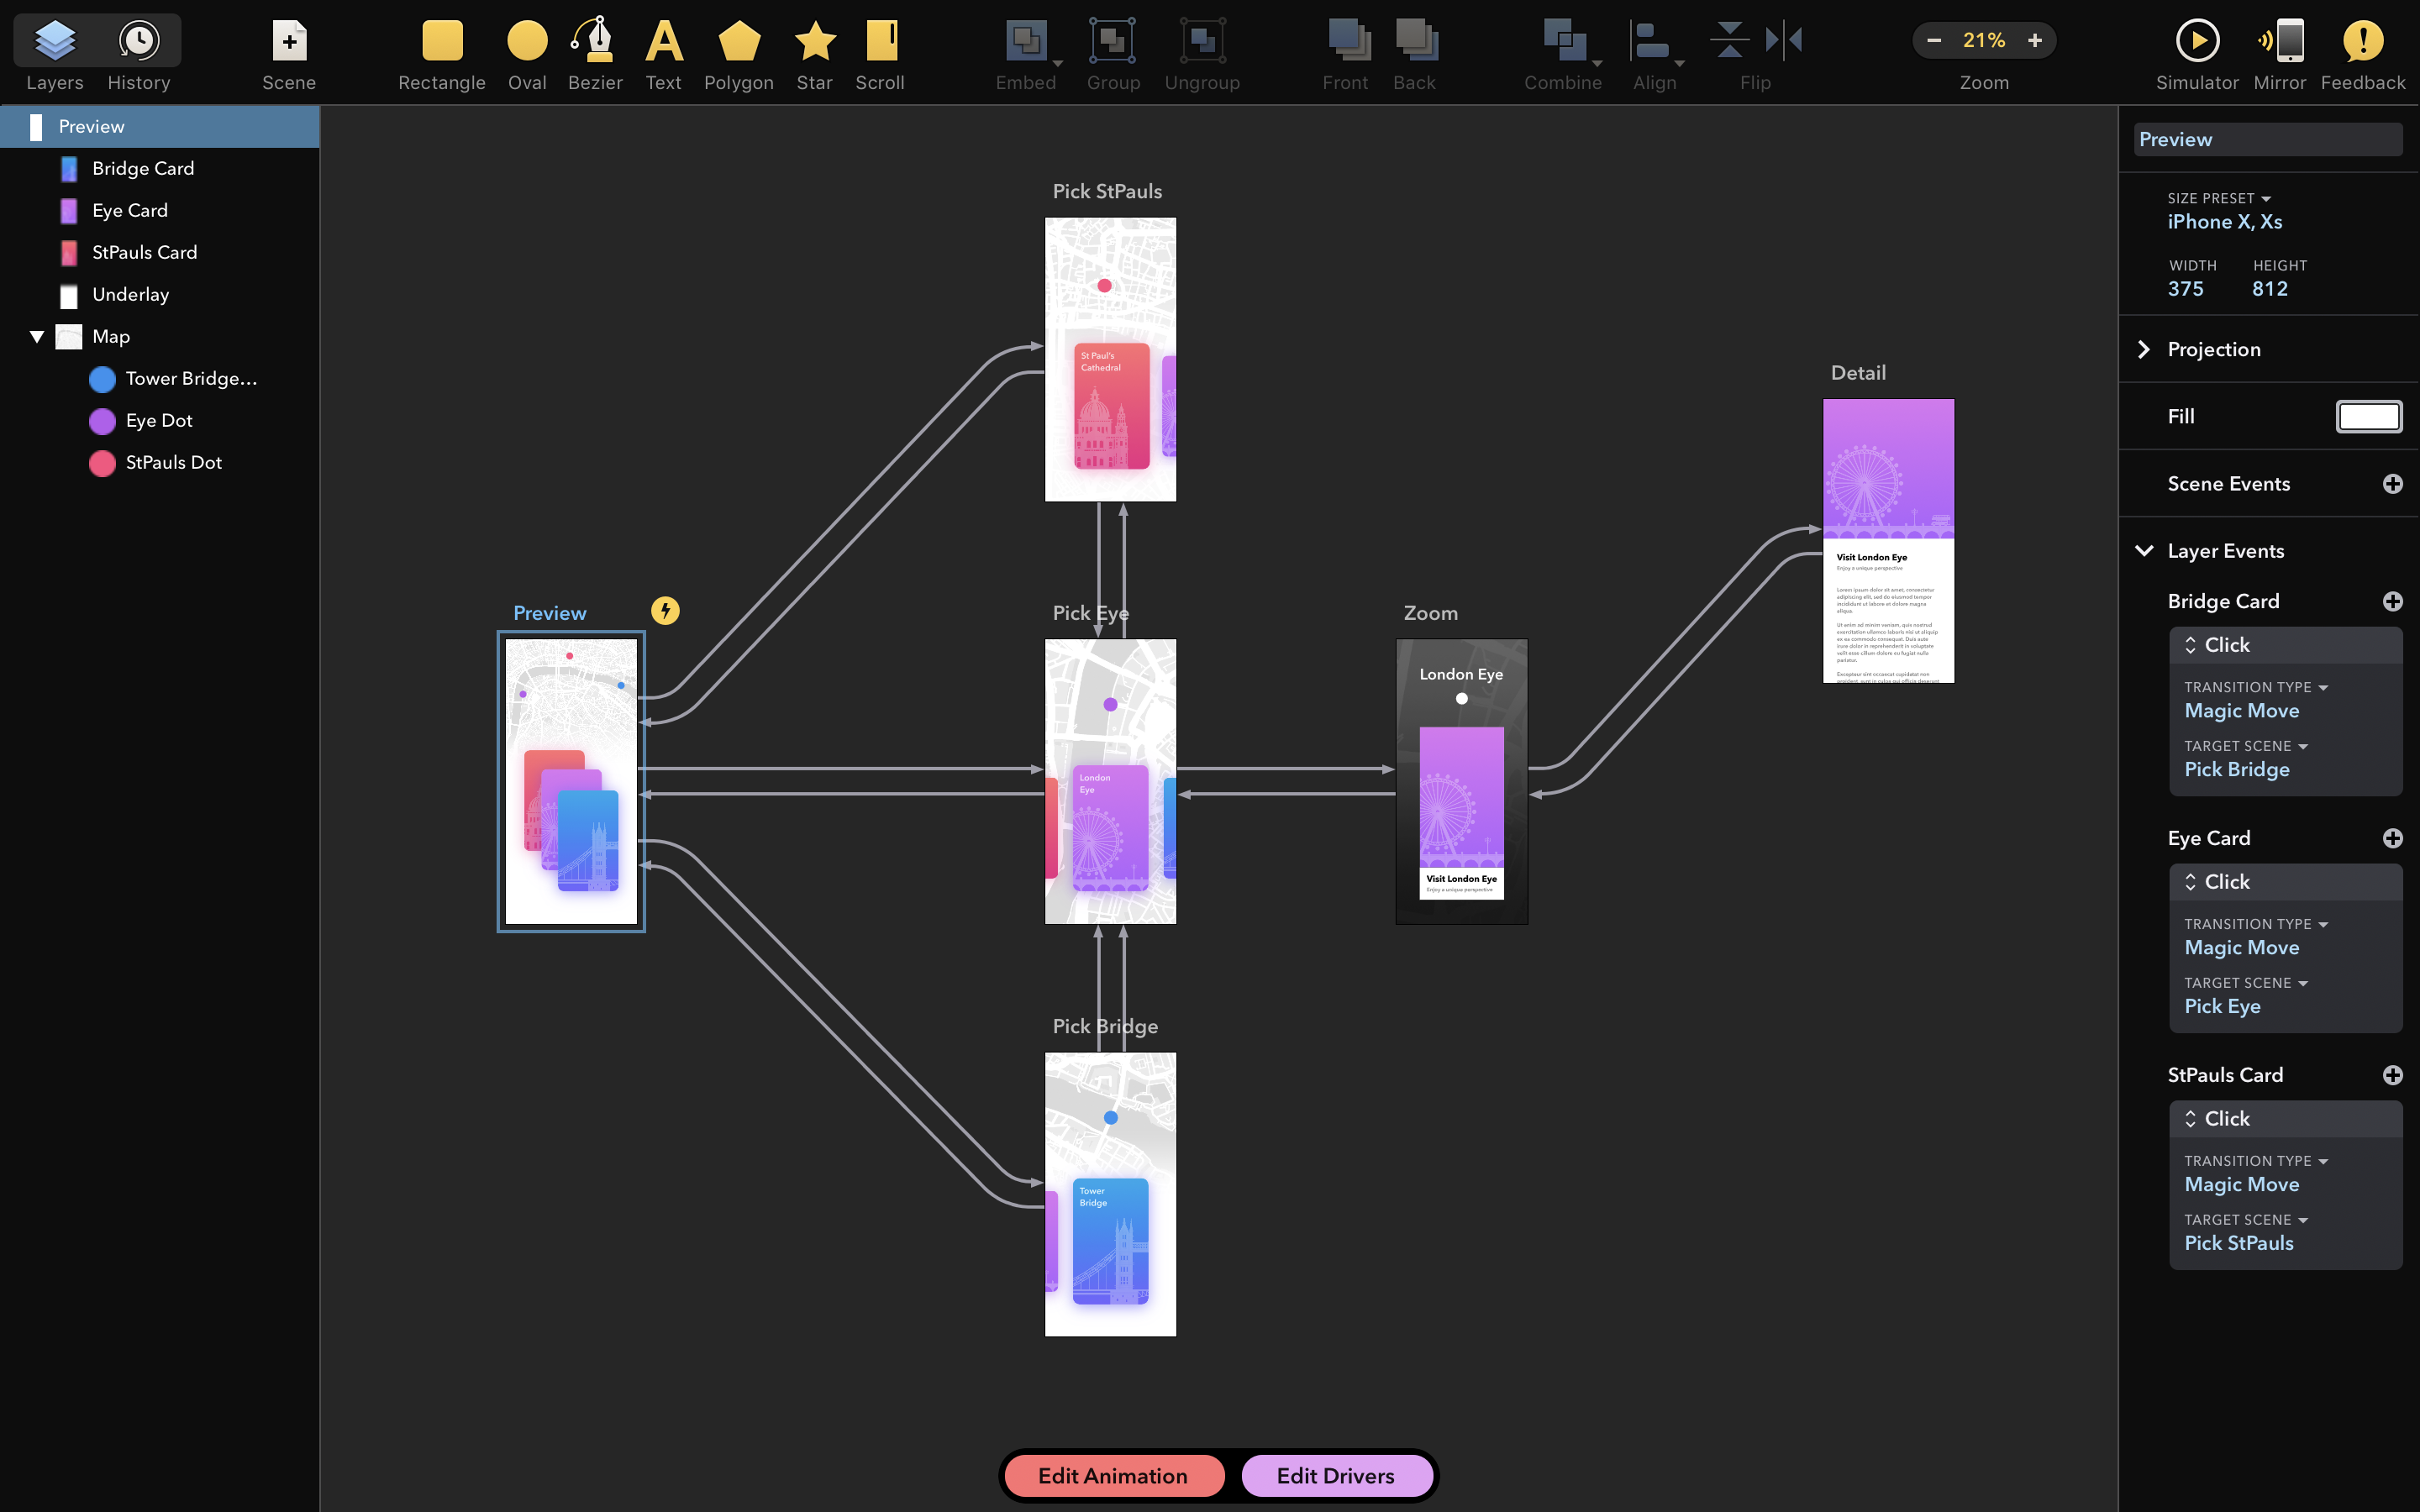Click the Edit Animation button
Viewport: 2420px width, 1512px height.
pos(1112,1475)
